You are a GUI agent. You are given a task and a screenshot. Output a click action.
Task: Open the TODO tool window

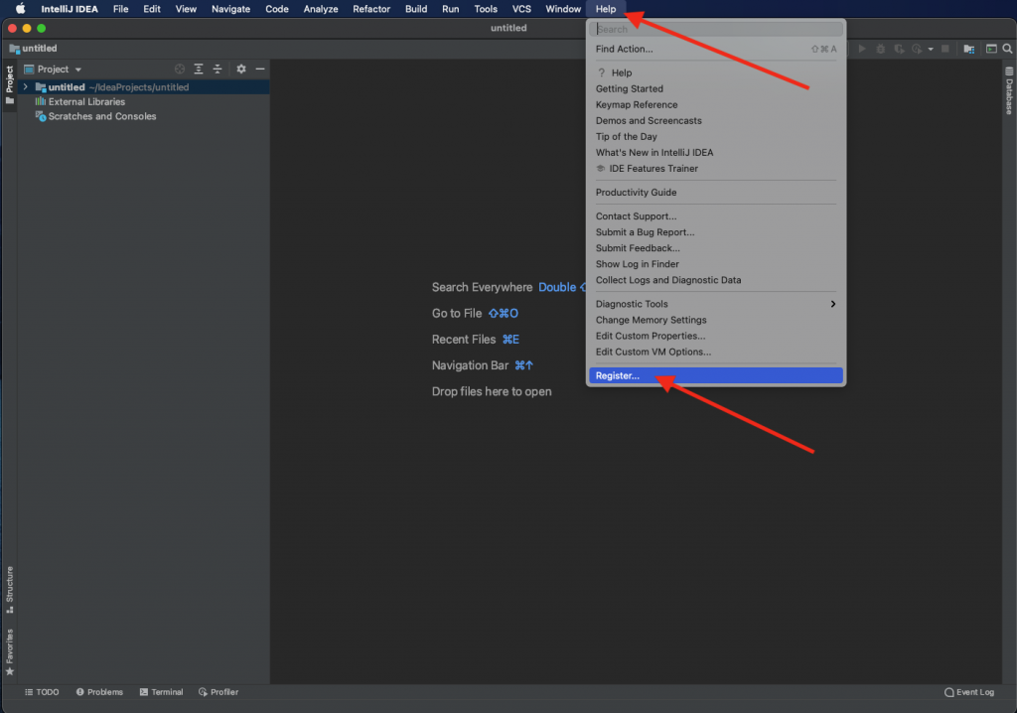(42, 692)
